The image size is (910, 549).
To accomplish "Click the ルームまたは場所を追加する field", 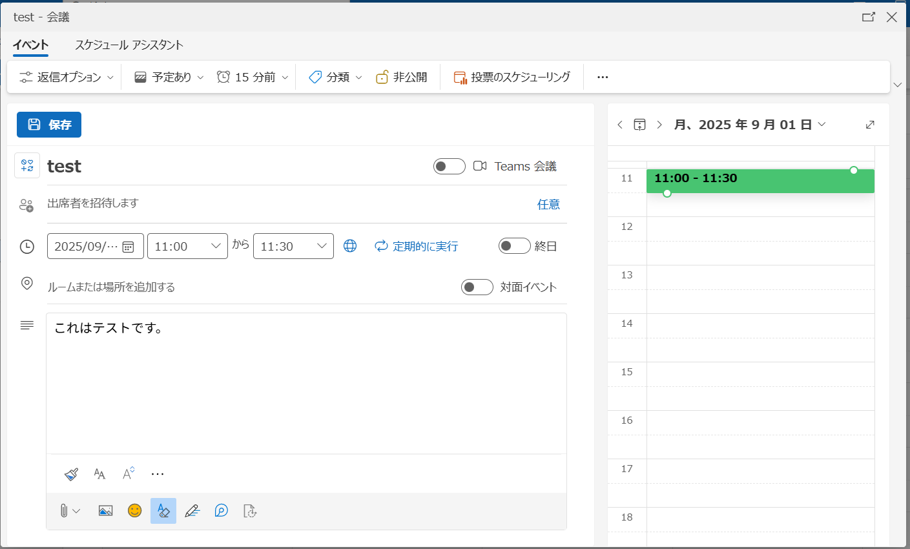I will click(249, 287).
